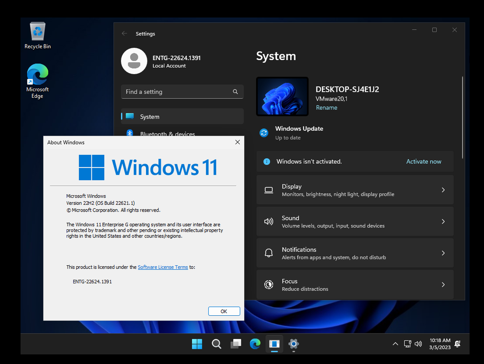The height and width of the screenshot is (364, 484).
Task: Click OK in About Windows dialog
Action: (224, 311)
